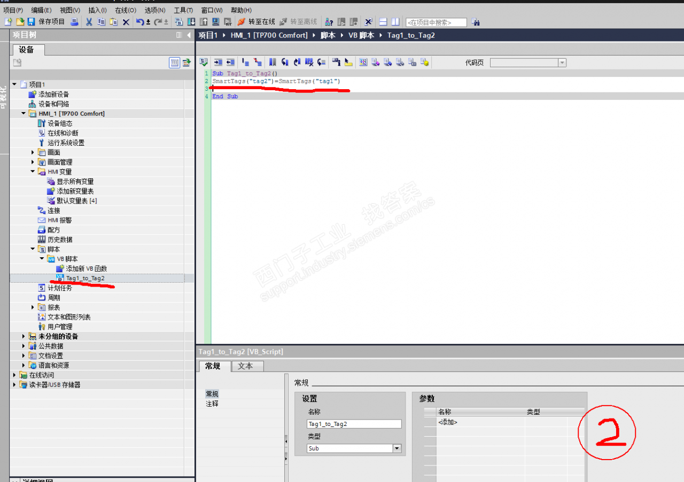
Task: Collapse the 项目树 panel arrow
Action: (189, 35)
